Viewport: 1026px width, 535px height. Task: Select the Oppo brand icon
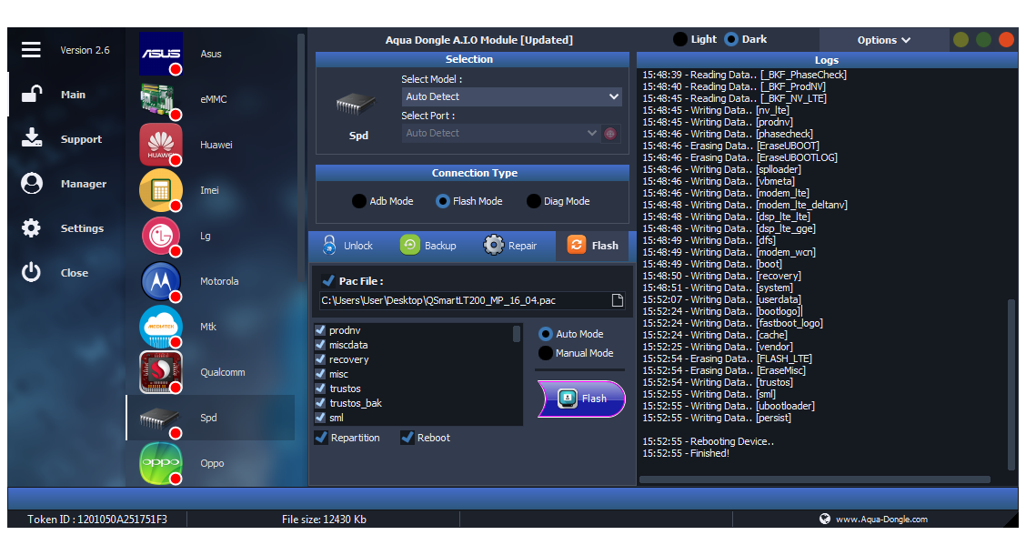point(161,463)
